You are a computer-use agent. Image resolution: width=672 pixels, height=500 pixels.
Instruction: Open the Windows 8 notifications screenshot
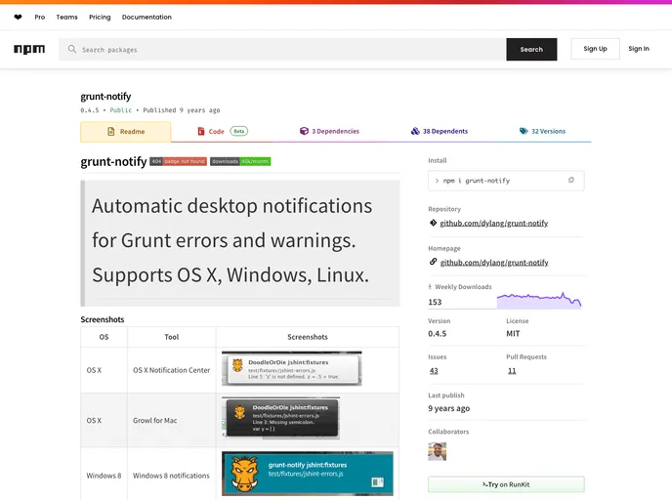tap(308, 474)
